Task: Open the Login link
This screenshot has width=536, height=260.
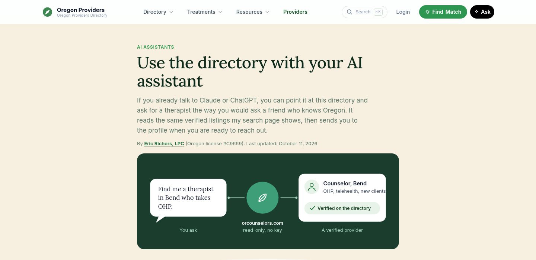Action: pos(403,12)
